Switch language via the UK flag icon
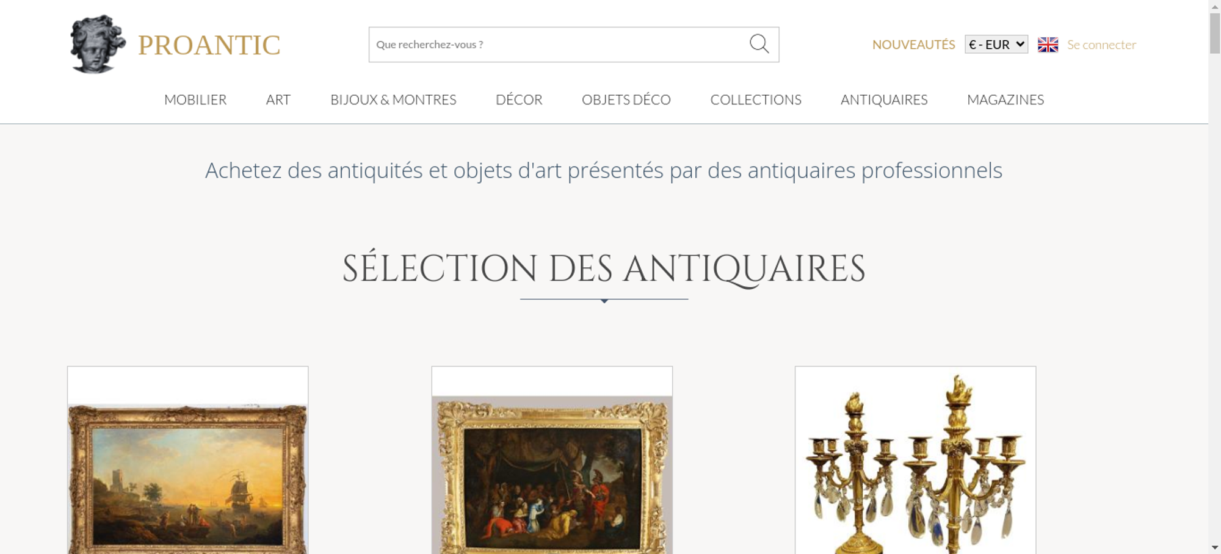 point(1048,45)
